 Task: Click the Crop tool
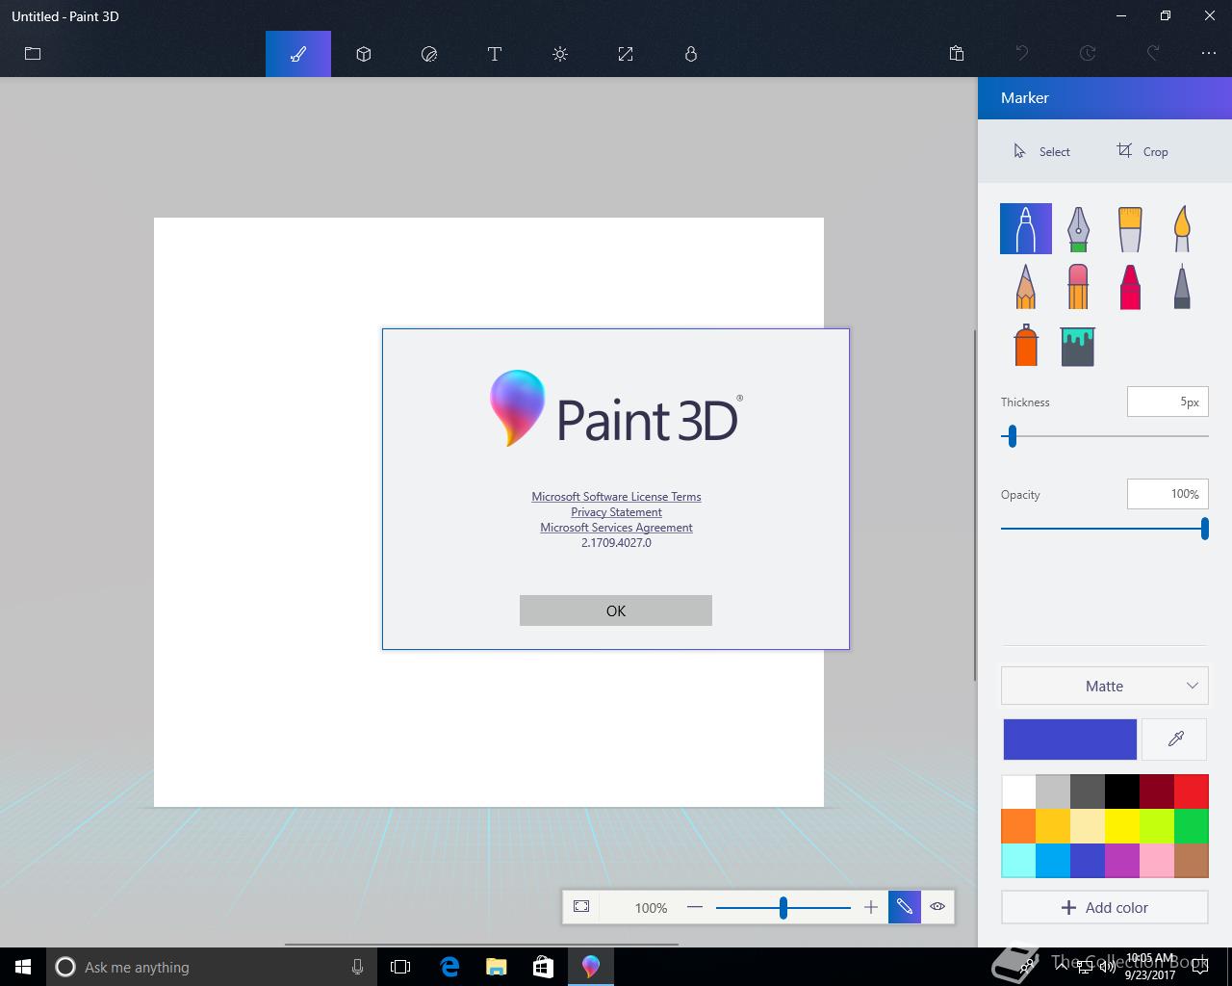click(1142, 151)
